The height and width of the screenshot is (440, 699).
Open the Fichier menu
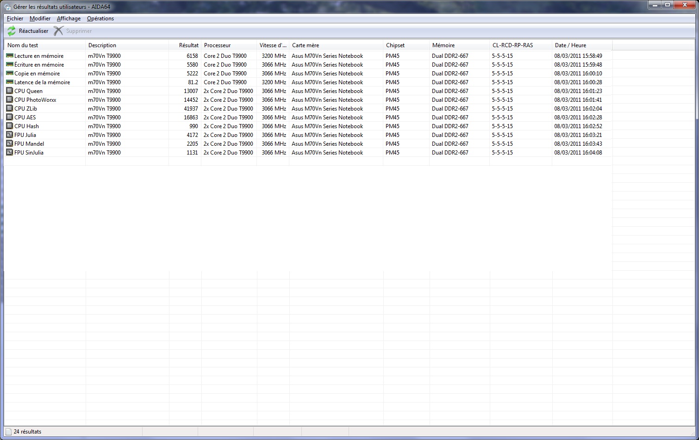(x=15, y=19)
